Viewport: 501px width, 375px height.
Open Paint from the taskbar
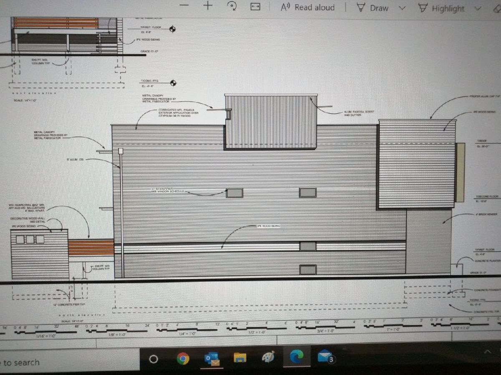(x=268, y=357)
